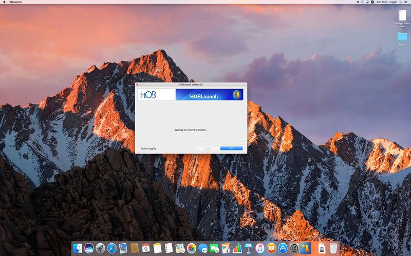Click the globe arrow icon in HOBLaunch banner
This screenshot has width=411, height=256.
[237, 95]
